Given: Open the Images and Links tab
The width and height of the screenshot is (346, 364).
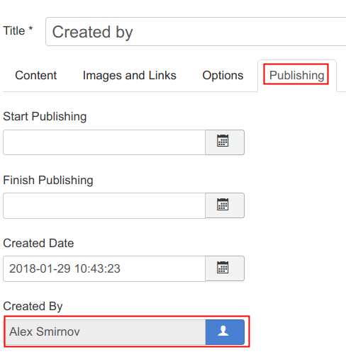Looking at the screenshot, I should click(x=130, y=76).
